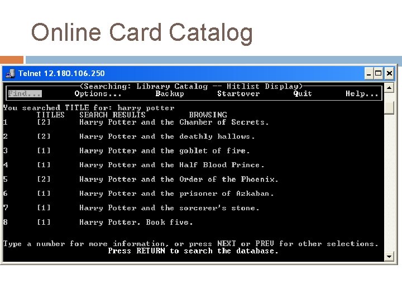
Task: Choose Harry Potter and the prisoner of Azkaban
Action: pyautogui.click(x=176, y=194)
